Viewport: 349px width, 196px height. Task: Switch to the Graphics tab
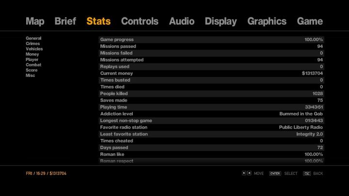point(267,21)
